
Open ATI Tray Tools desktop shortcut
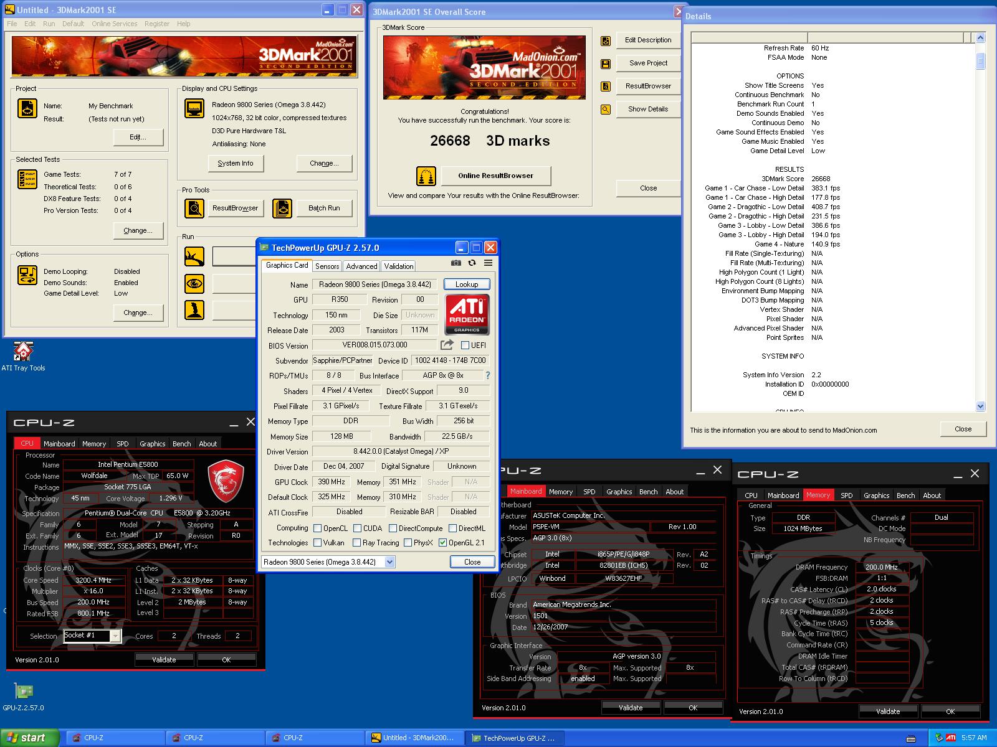tap(23, 356)
